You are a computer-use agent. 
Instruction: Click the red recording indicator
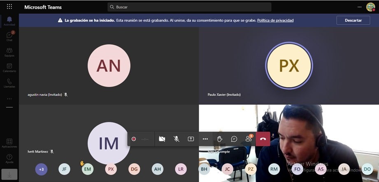[x=134, y=139]
